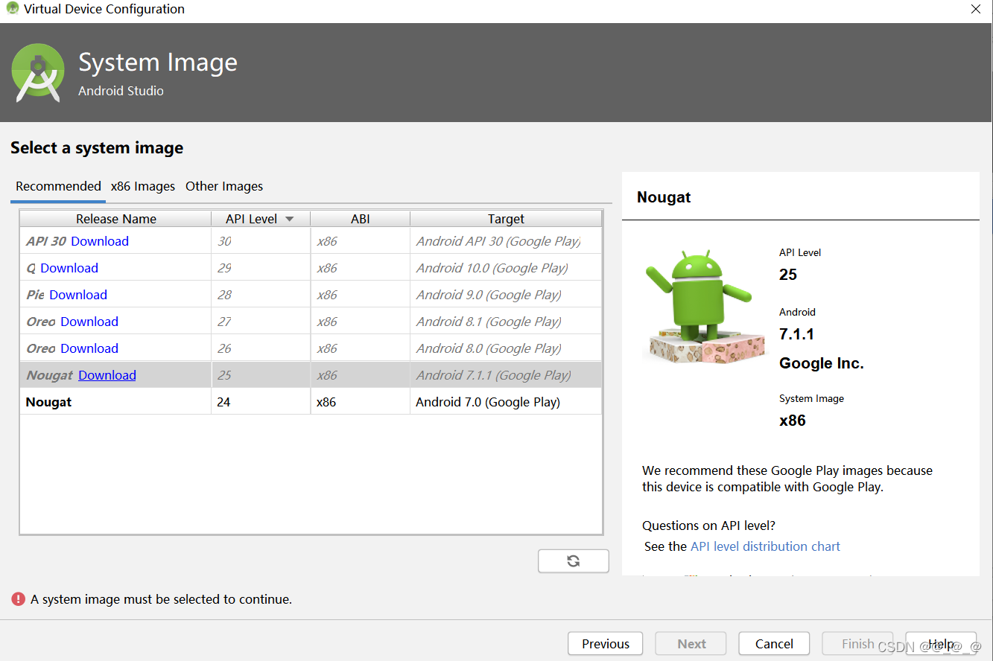Click the Help button
The width and height of the screenshot is (993, 661).
[941, 644]
